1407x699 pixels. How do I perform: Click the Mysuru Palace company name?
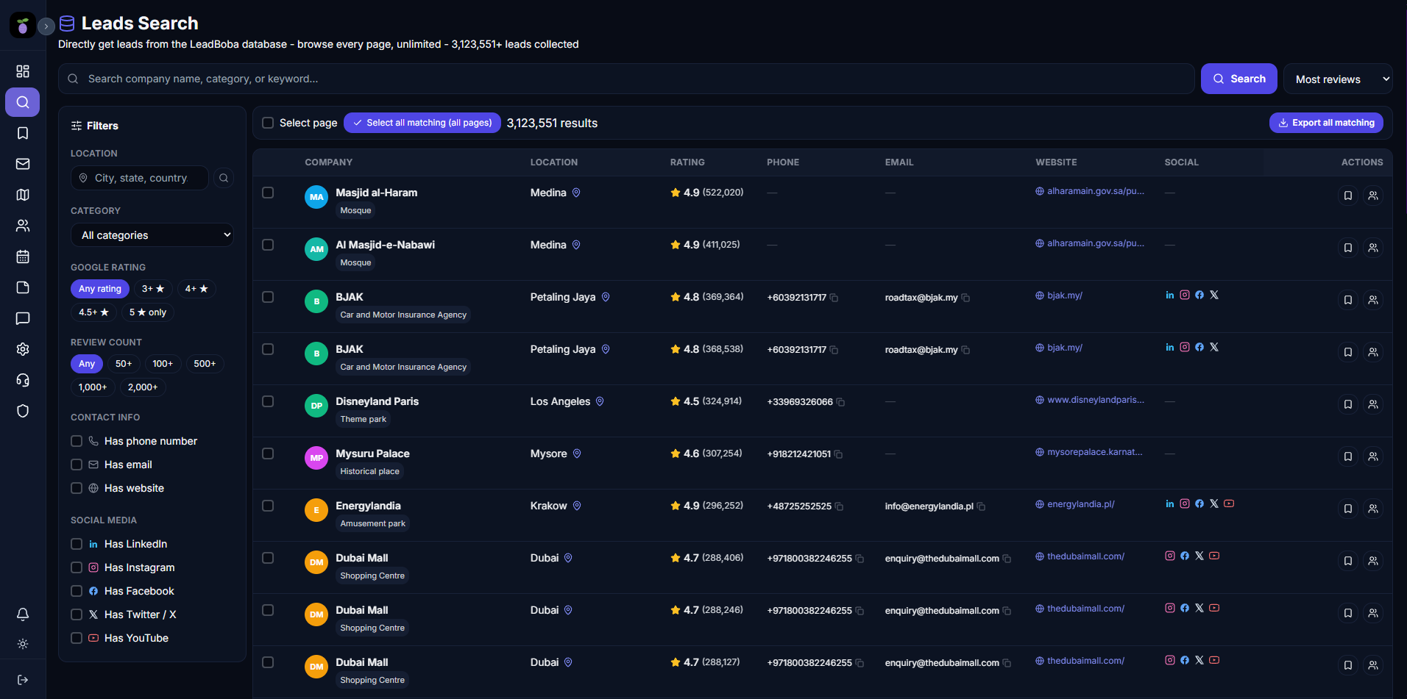click(x=372, y=454)
